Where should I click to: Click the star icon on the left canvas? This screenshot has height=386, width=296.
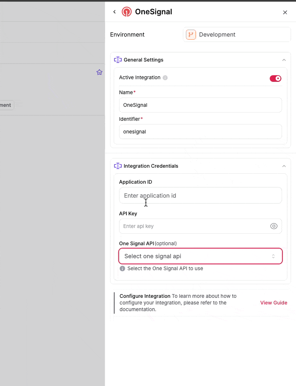pyautogui.click(x=99, y=72)
